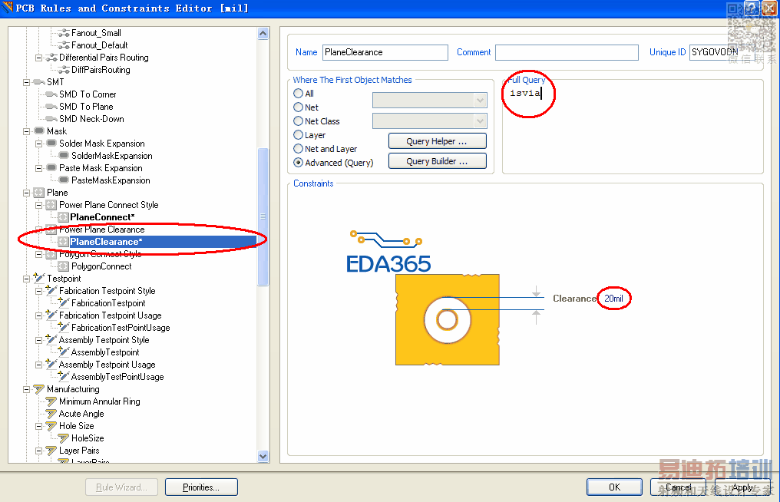Click the Rule Wizard button
This screenshot has width=780, height=502.
121,487
